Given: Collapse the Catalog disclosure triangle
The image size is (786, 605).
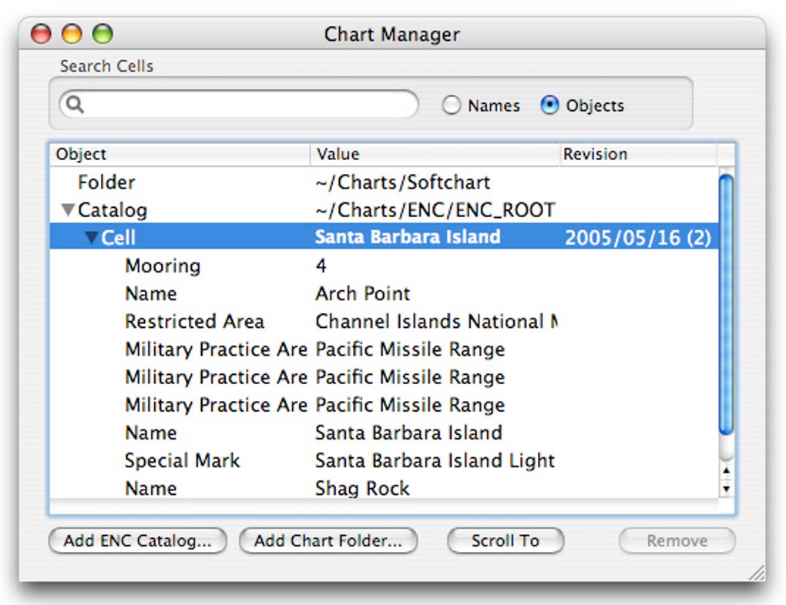Looking at the screenshot, I should (x=68, y=210).
